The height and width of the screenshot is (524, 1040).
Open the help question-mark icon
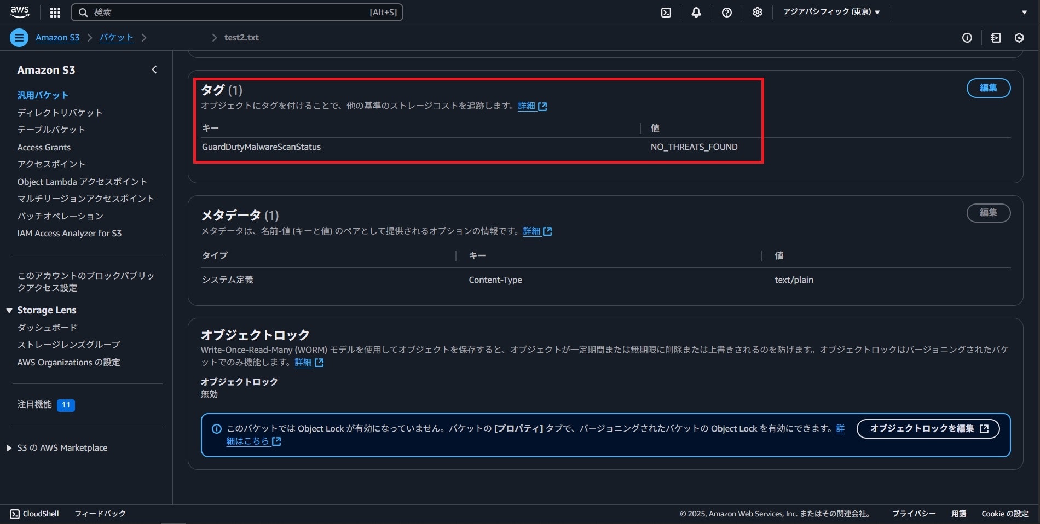coord(726,12)
